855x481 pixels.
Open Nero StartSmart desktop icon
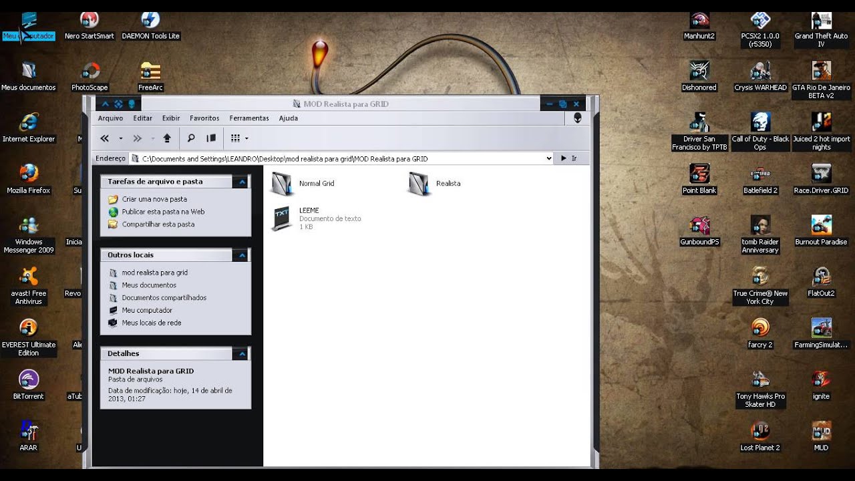click(x=90, y=27)
